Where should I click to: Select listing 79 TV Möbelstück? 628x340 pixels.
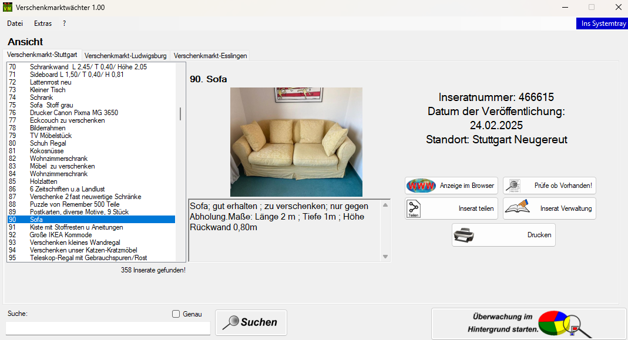[x=91, y=136]
